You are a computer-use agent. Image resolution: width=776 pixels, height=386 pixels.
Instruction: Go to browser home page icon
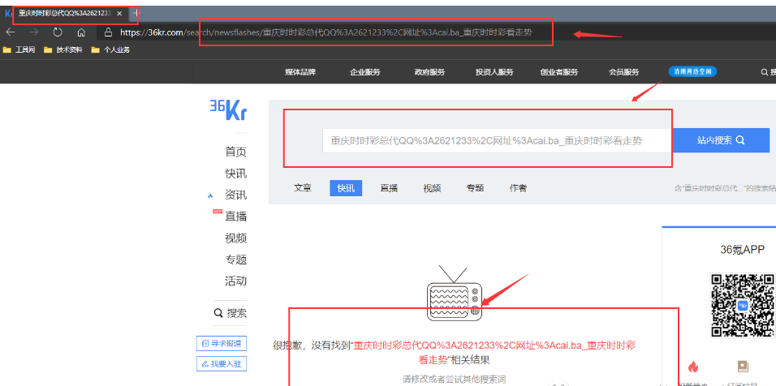[x=82, y=32]
